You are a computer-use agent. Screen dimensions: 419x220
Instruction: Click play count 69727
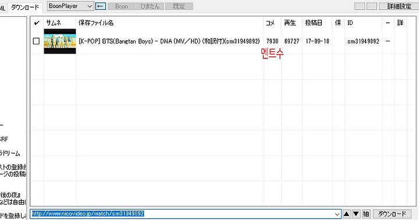[x=292, y=41]
